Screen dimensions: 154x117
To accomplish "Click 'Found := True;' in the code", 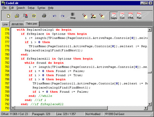I will tap(69, 75).
